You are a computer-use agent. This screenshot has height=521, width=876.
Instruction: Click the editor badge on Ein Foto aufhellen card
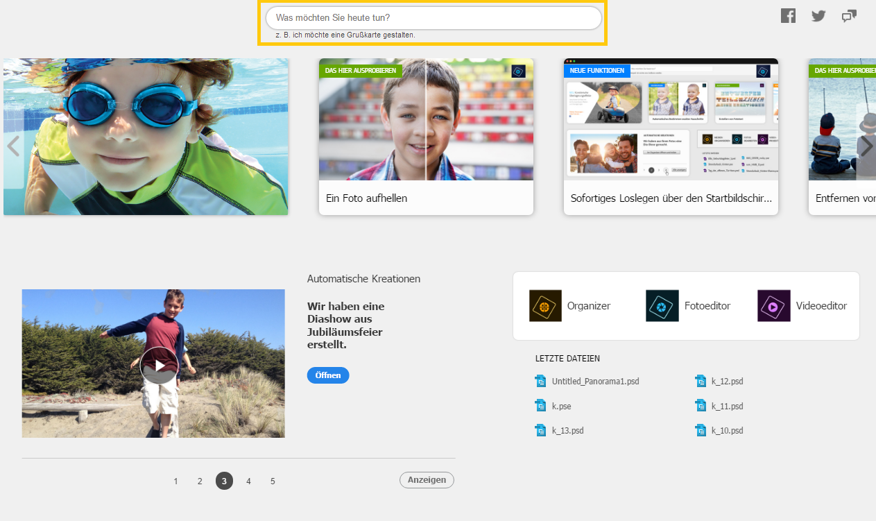518,71
